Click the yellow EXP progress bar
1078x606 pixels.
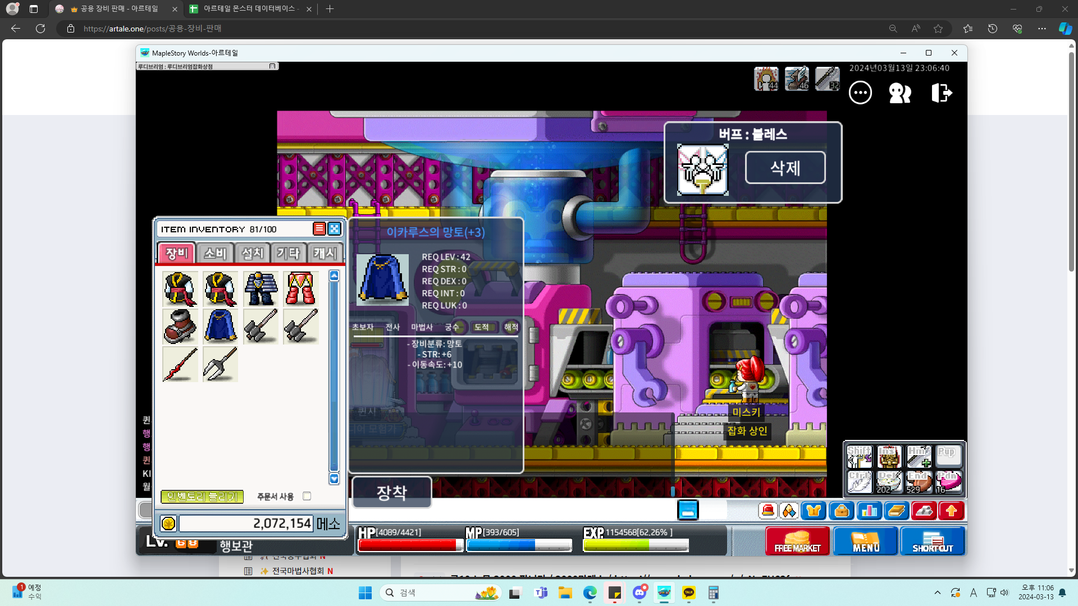636,545
